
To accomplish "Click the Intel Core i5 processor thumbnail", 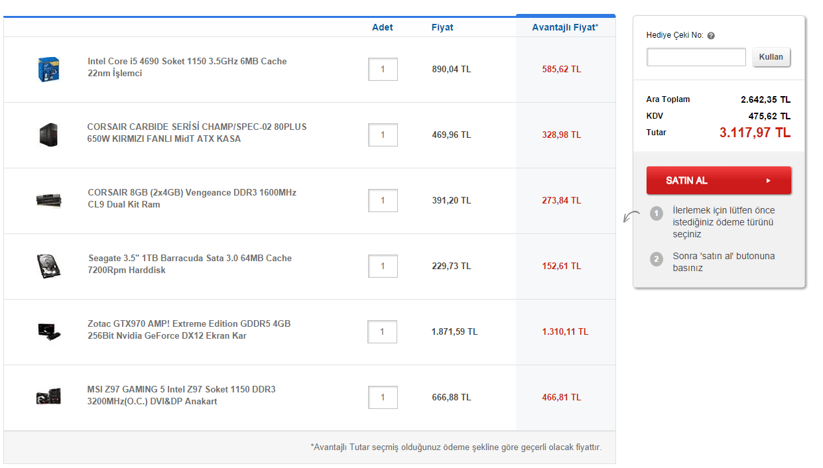I will [x=49, y=69].
